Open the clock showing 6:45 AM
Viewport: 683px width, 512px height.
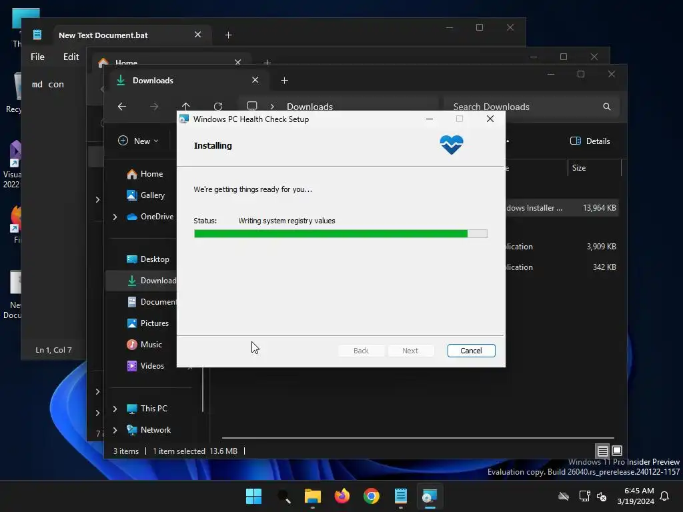coord(636,496)
